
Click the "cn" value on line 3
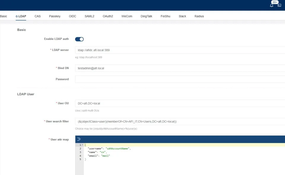[x=102, y=152]
